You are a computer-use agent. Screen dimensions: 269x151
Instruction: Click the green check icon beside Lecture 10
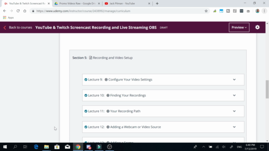click(86, 95)
